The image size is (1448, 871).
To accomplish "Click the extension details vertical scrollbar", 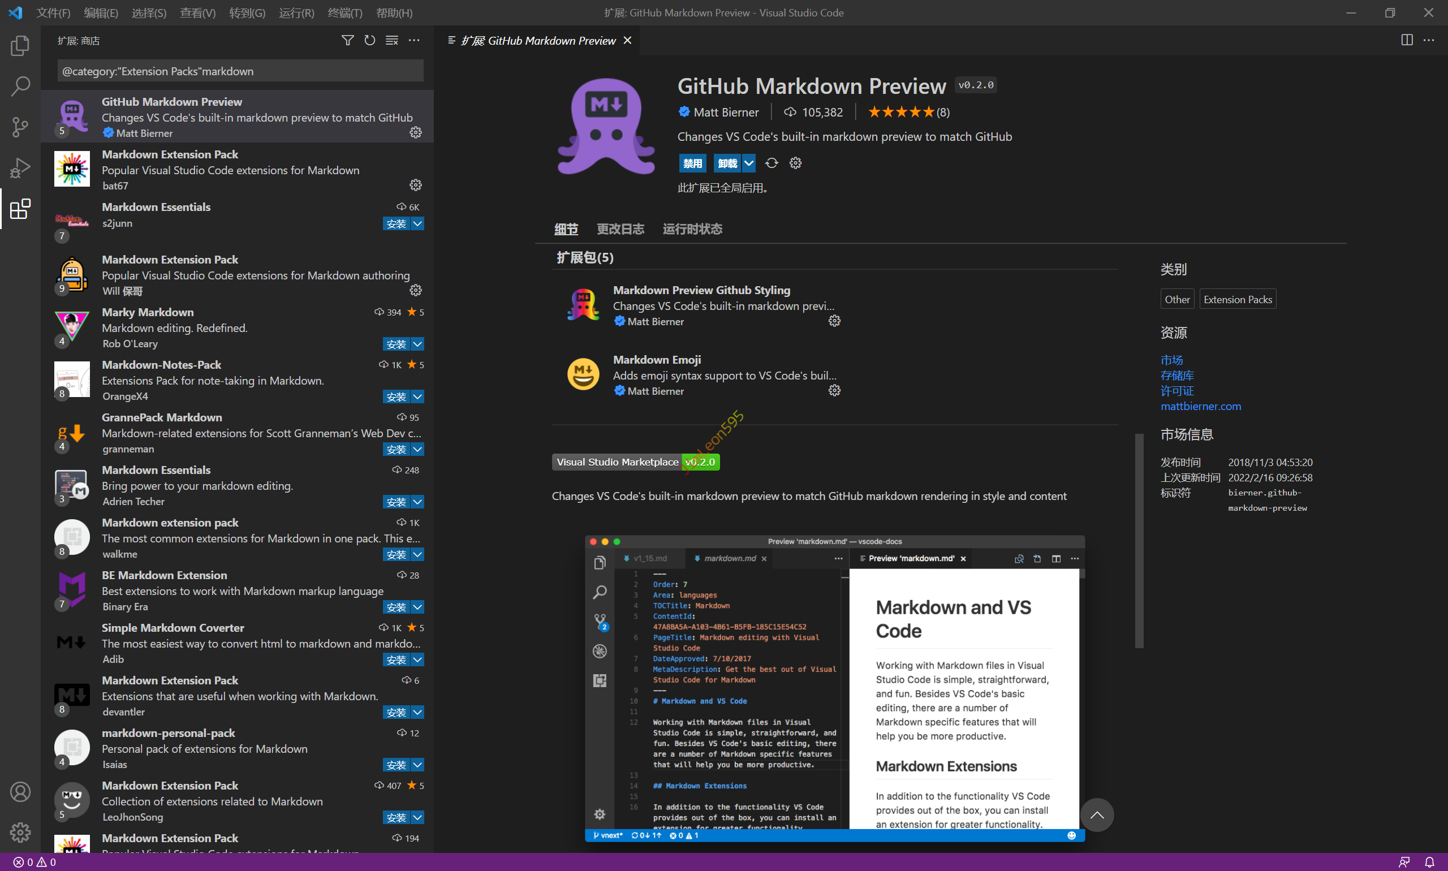I will click(1139, 540).
